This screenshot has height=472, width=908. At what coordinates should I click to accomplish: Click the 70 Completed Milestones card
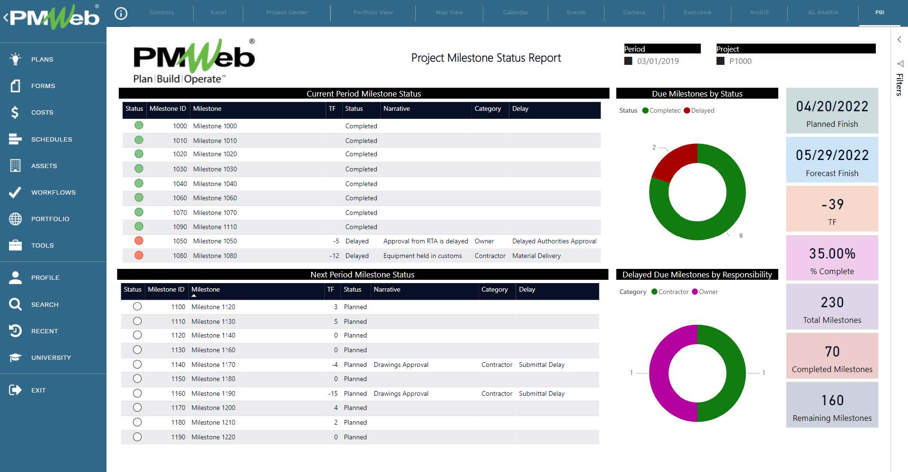(x=832, y=356)
